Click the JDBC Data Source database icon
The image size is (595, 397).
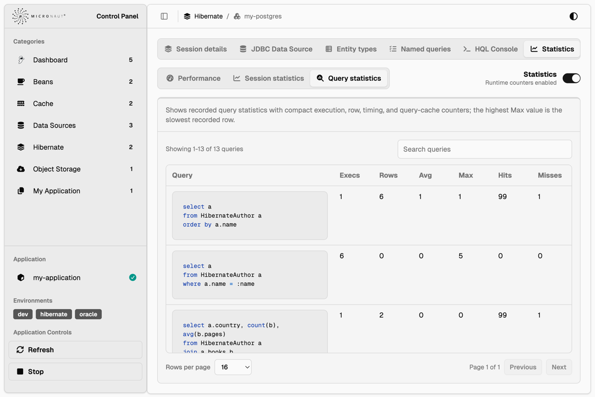click(x=243, y=49)
